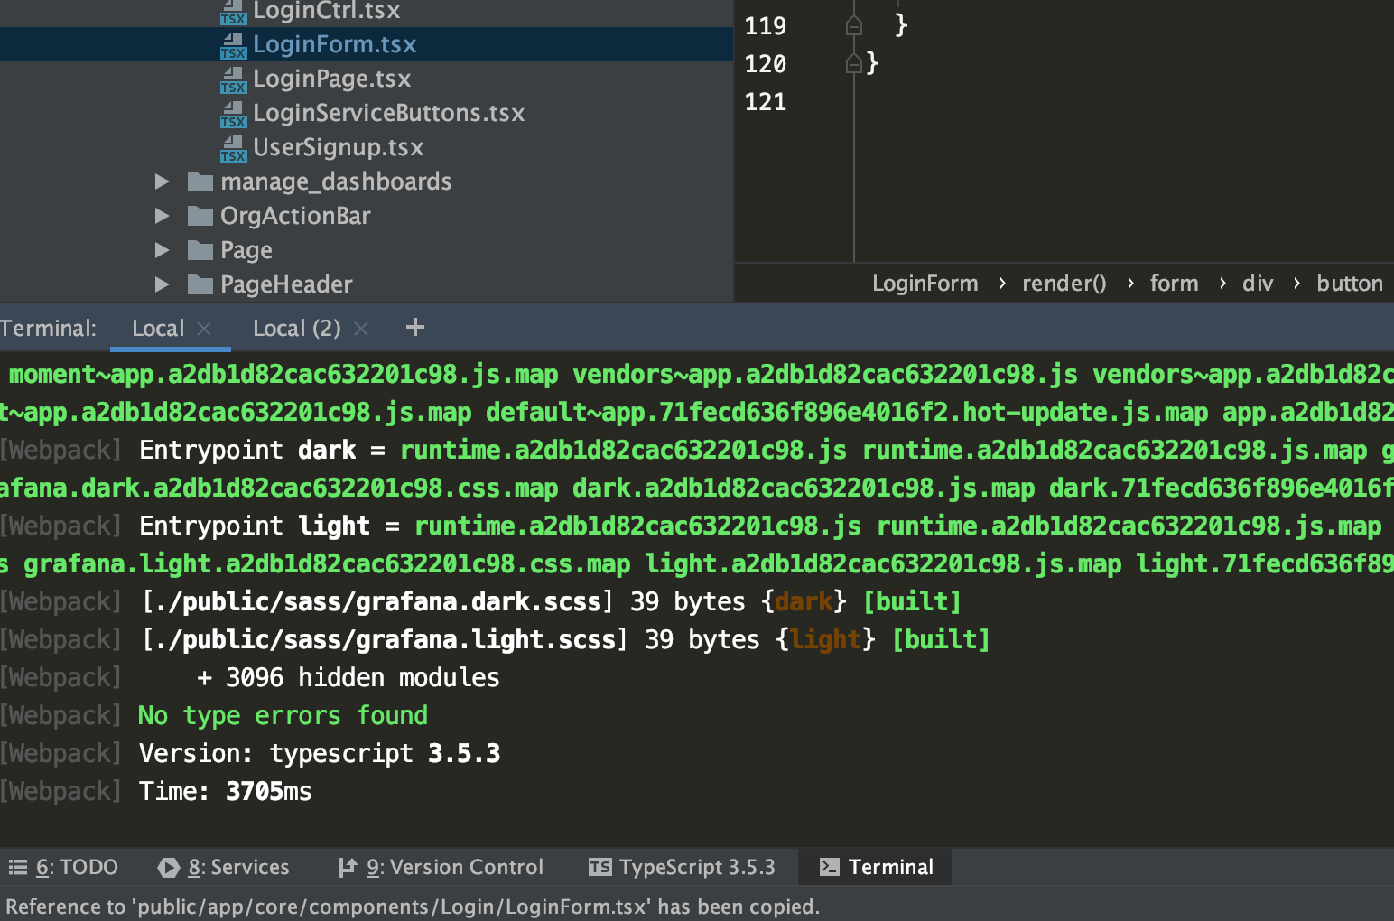
Task: Expand the Page folder
Action: (162, 250)
